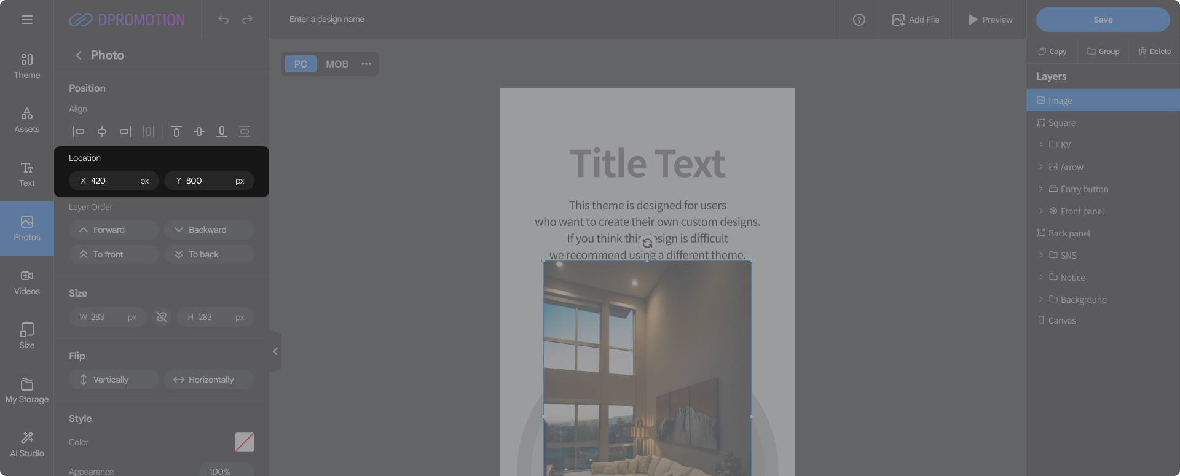Select the Image layer
Viewport: 1180px width, 476px height.
coord(1103,101)
